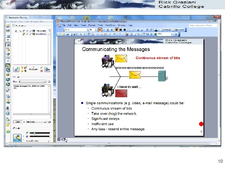This screenshot has height=169, width=225.
Task: Click the file transfer folder icon in the sidebar
Action: 8,102
